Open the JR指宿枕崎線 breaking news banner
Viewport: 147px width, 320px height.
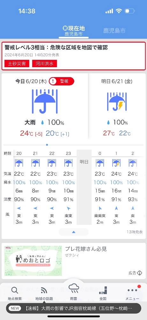pos(74,308)
